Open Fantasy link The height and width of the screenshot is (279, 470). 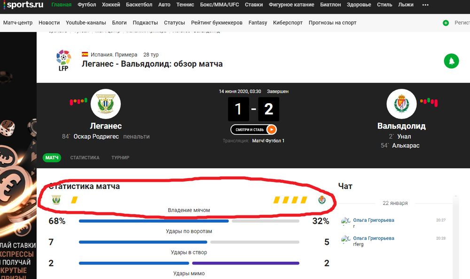tap(258, 23)
